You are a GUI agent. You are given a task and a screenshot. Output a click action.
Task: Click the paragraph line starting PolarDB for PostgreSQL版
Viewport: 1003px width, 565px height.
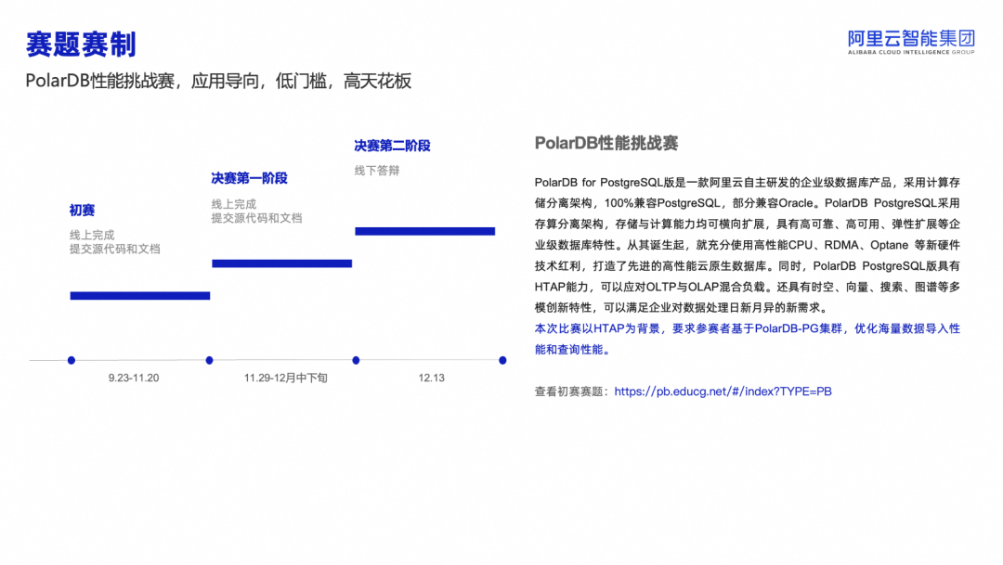coord(747,183)
